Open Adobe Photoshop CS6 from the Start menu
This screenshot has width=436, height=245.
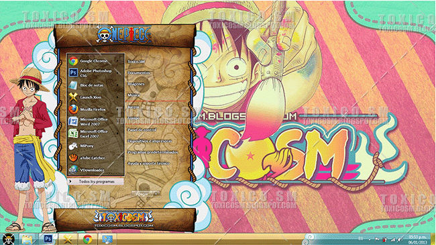(95, 73)
